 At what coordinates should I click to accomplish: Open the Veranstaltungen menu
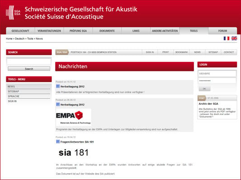click(49, 31)
